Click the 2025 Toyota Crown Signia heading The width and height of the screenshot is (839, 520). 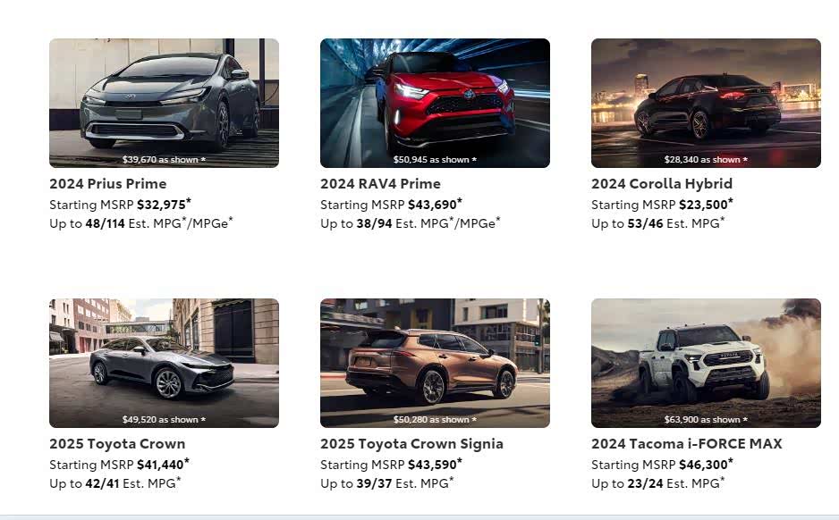point(411,444)
